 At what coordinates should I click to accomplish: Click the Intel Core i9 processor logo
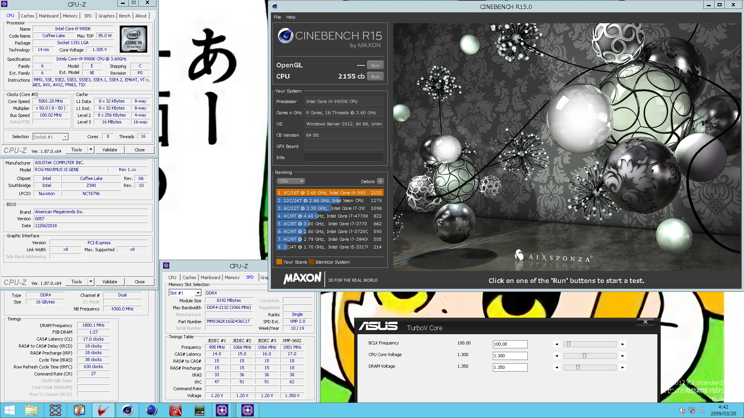tap(133, 39)
